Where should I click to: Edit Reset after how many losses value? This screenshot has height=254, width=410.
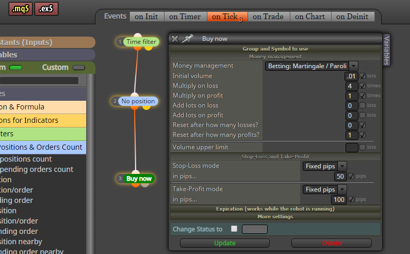[352, 125]
